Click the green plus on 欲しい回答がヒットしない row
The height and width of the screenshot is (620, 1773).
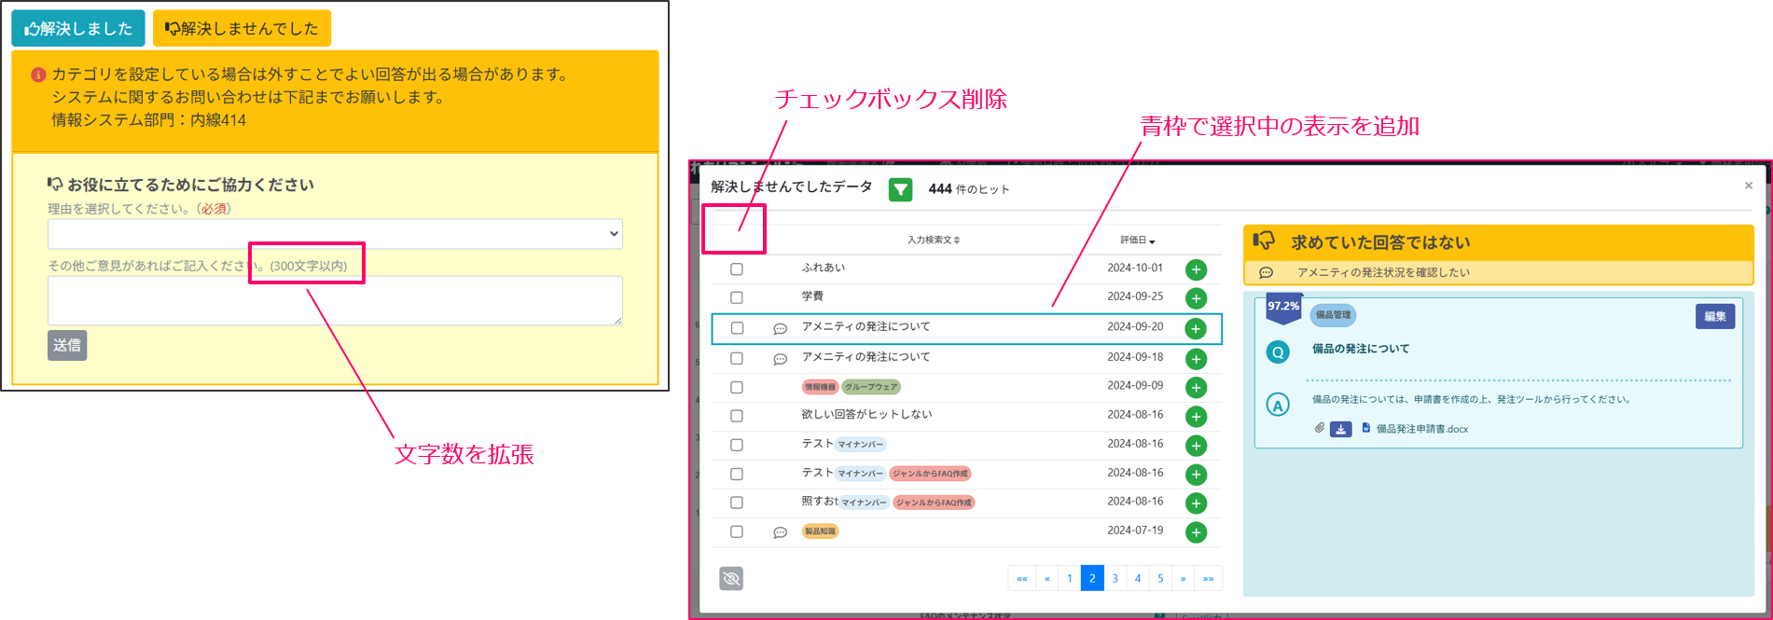[x=1196, y=417]
